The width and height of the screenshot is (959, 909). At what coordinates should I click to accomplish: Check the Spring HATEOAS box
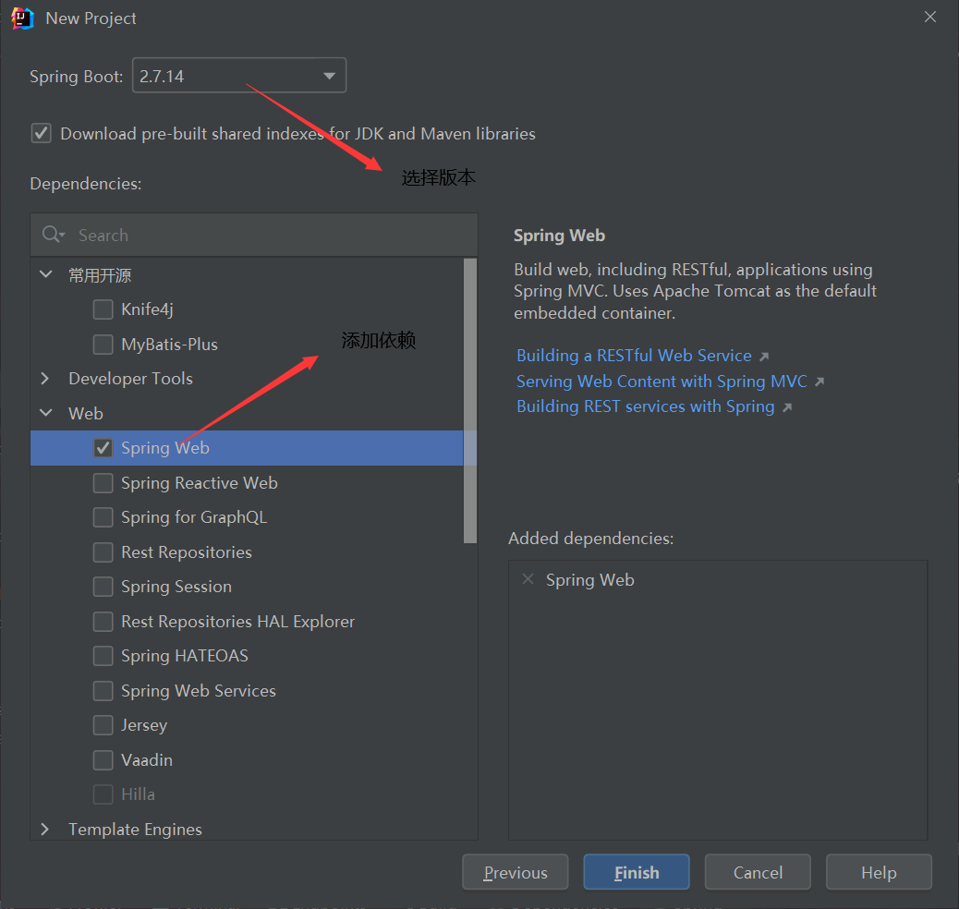point(103,655)
